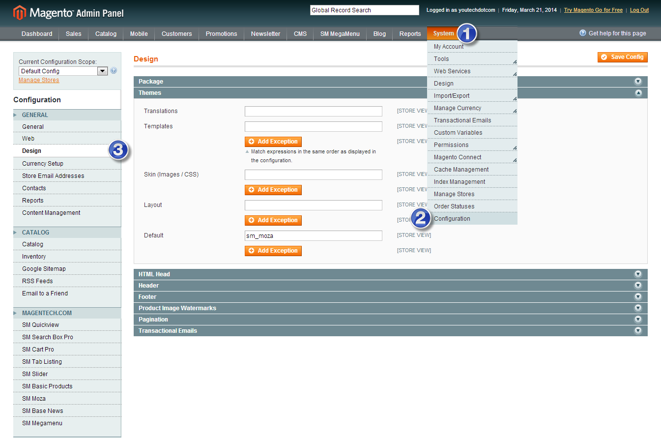This screenshot has height=438, width=661.
Task: Add Exception under Layout field
Action: click(273, 220)
